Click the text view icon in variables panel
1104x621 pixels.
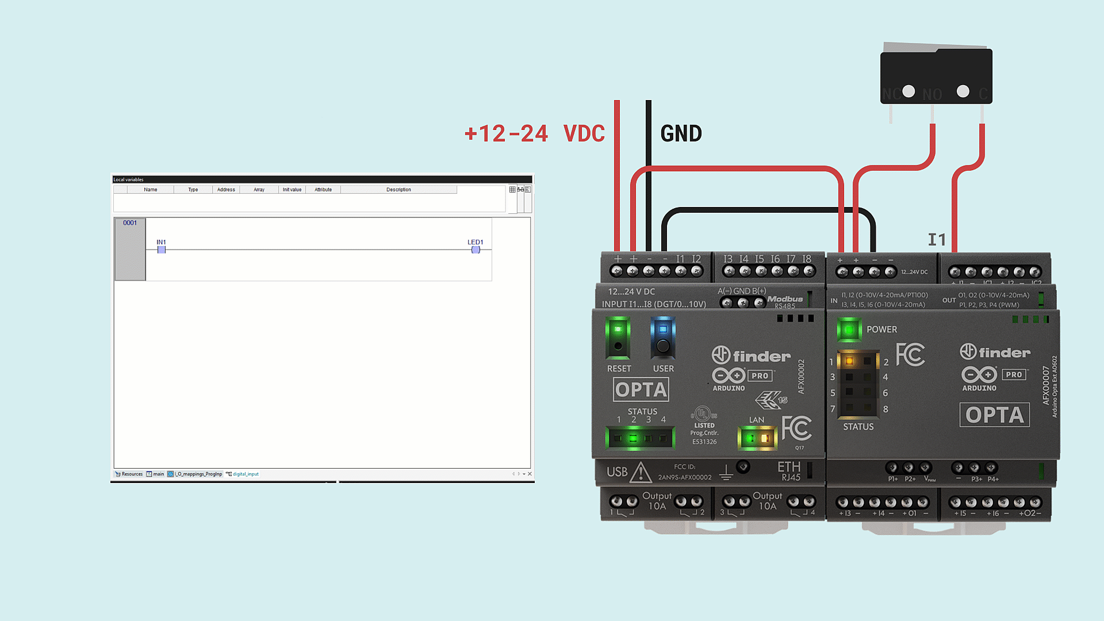[x=528, y=189]
